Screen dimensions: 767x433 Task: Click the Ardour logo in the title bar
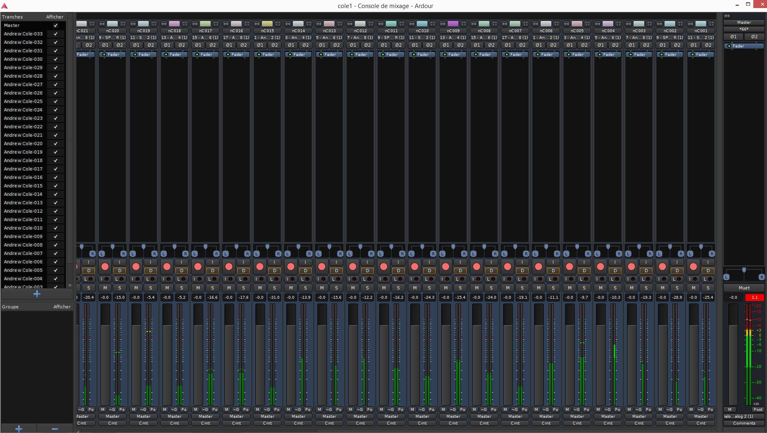coord(5,6)
